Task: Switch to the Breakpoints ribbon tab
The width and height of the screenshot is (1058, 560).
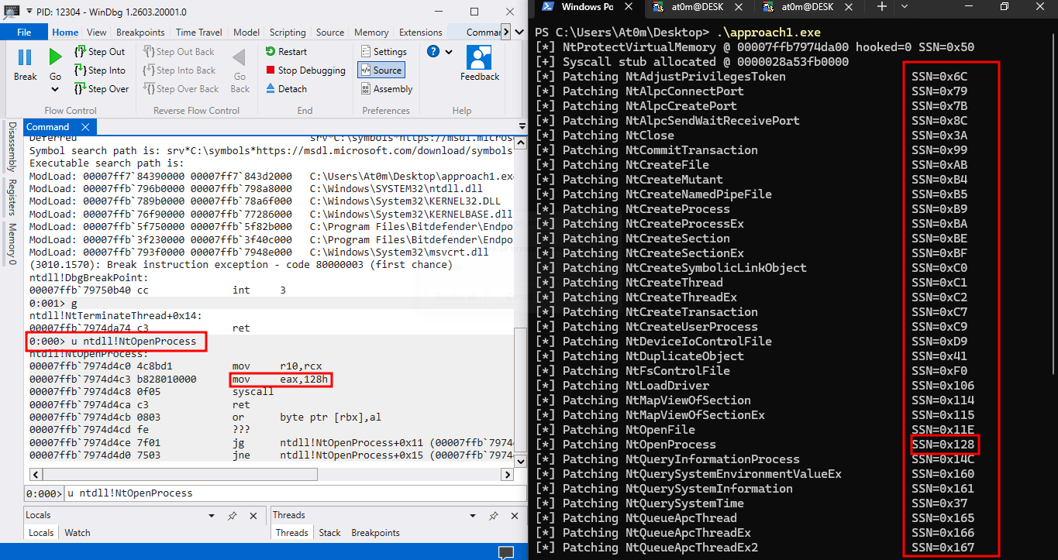Action: pos(140,32)
